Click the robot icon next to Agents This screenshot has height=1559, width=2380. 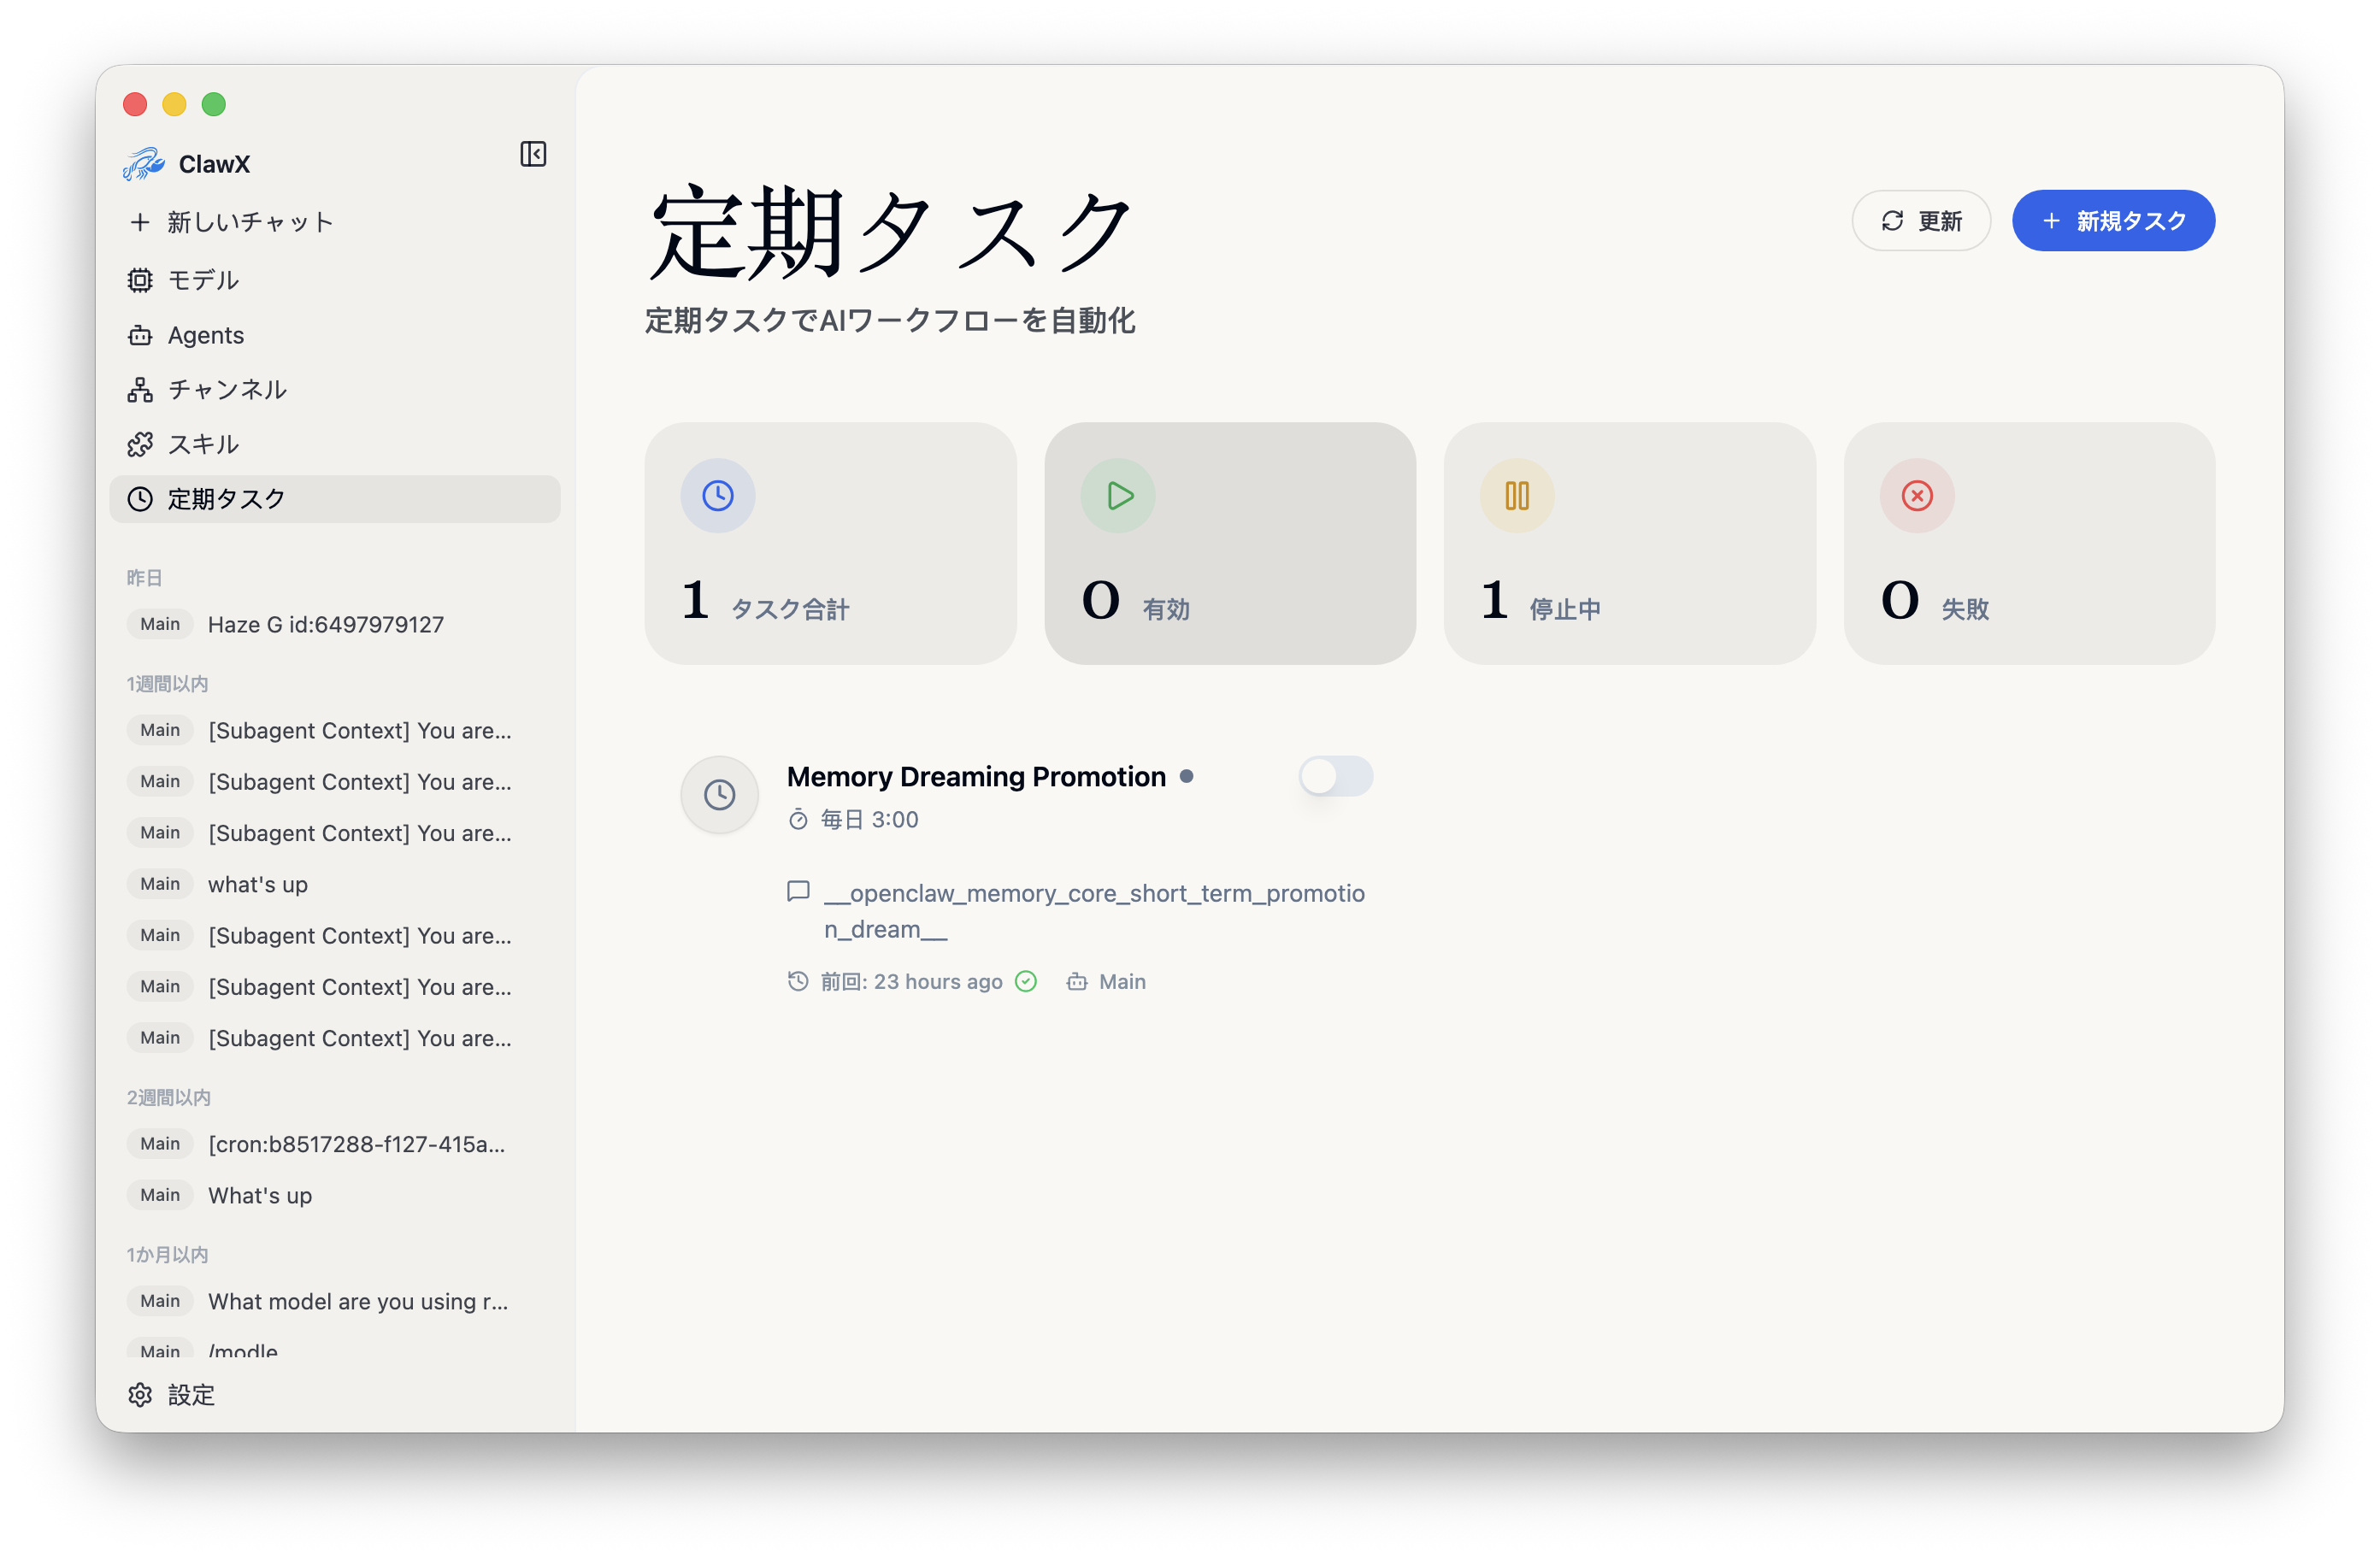coord(140,335)
